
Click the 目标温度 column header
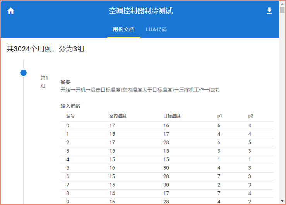tap(172, 116)
